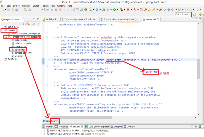This screenshot has height=137, width=204.
Task: Start the server from Servers view toolbar
Action: coord(200,127)
